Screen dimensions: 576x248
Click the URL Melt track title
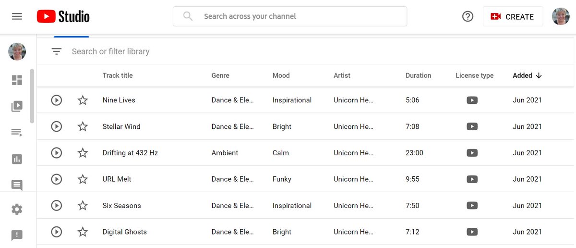pyautogui.click(x=117, y=179)
